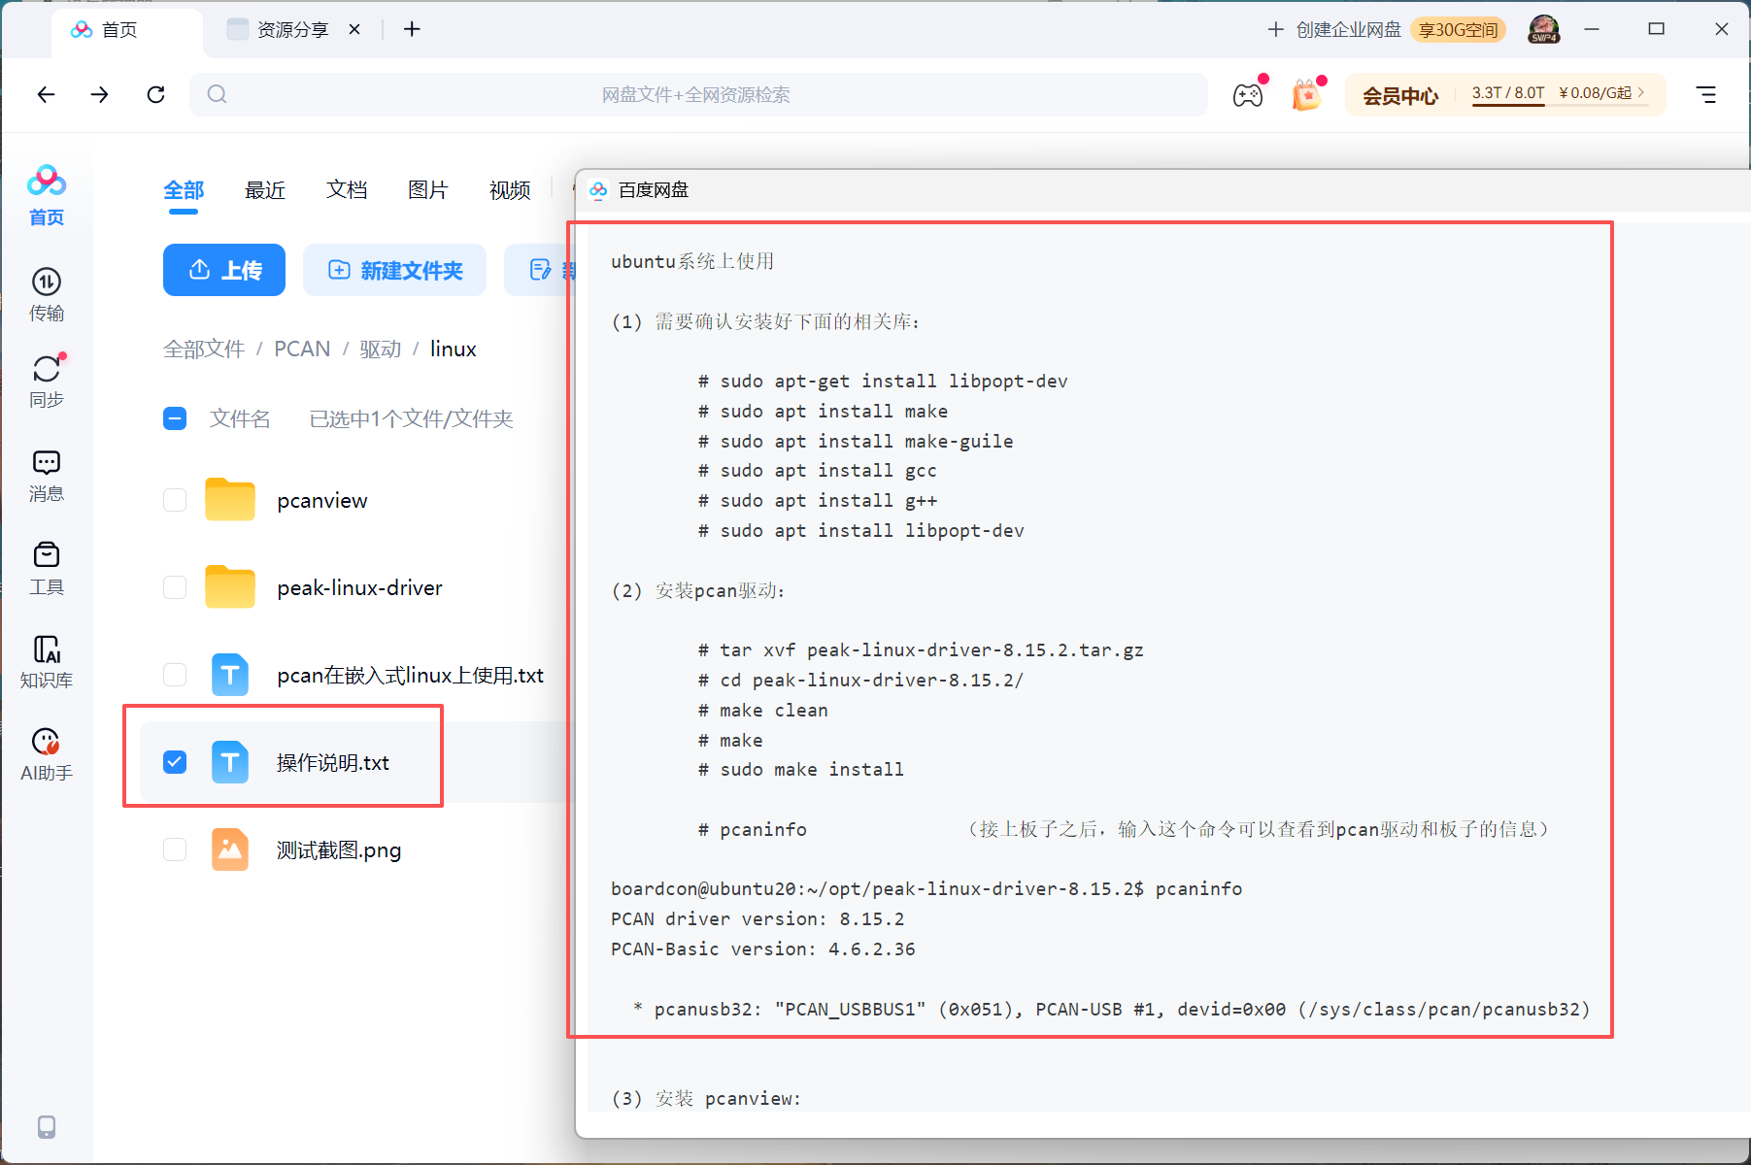
Task: Switch to the 首页 browser tab
Action: [x=126, y=30]
